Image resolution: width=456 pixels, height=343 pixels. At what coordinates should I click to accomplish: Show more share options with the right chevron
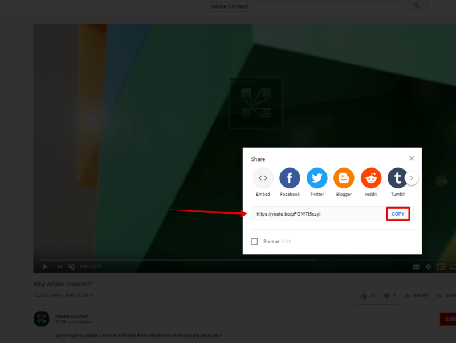(x=412, y=178)
